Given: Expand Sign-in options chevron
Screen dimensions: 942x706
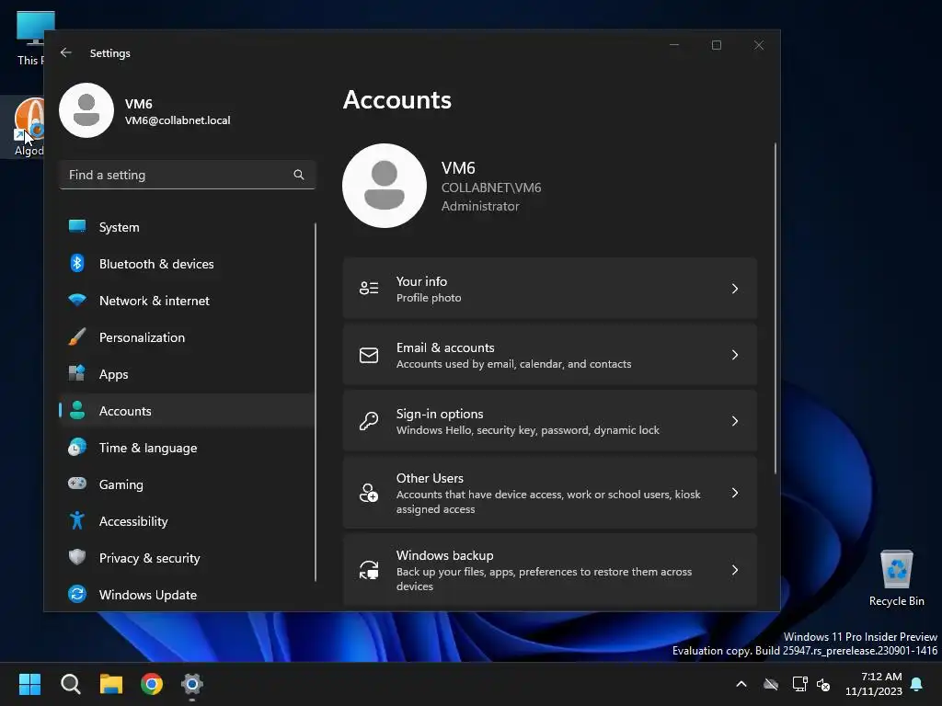Looking at the screenshot, I should [x=735, y=421].
